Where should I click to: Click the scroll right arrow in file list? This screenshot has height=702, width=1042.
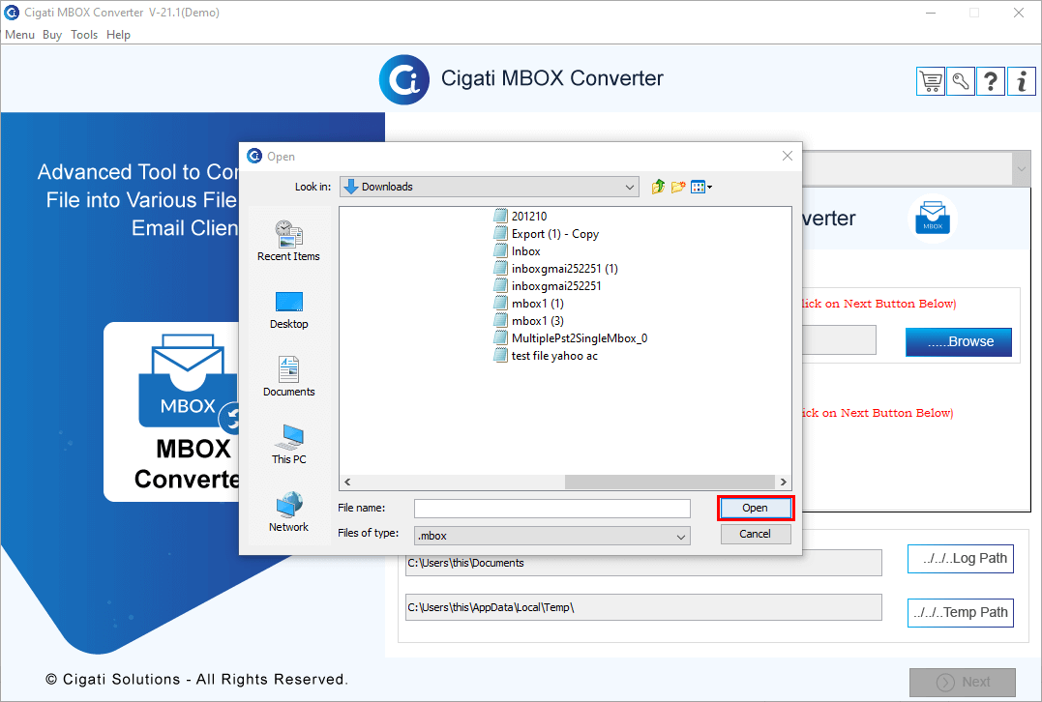[x=784, y=483]
